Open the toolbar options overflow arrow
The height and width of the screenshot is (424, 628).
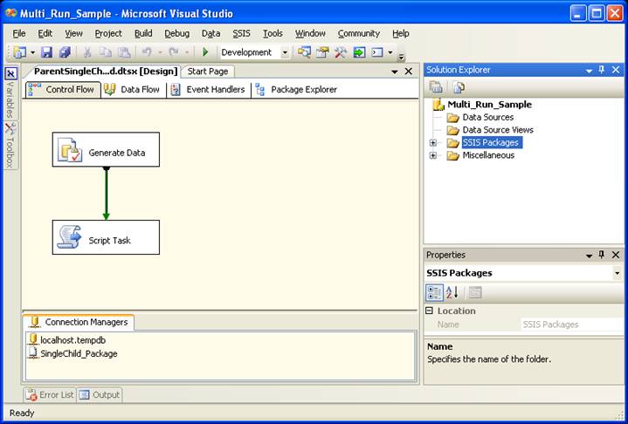[401, 57]
